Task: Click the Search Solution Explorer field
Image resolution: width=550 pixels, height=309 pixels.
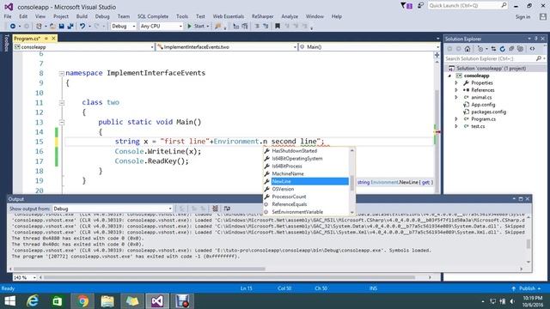Action: coord(495,59)
